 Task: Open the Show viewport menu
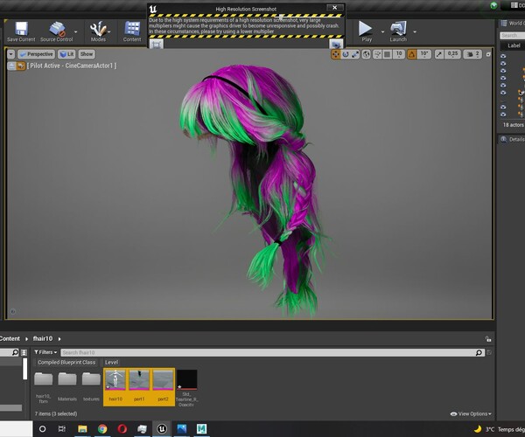87,54
